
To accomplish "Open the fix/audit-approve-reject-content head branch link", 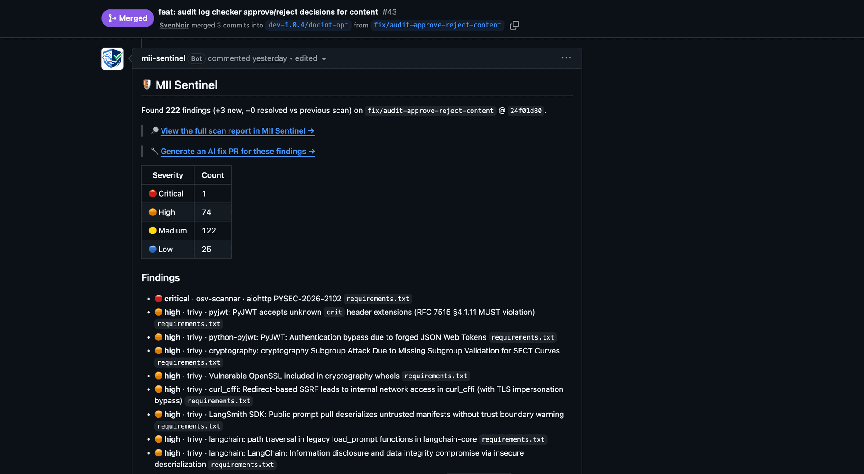I will pos(437,25).
